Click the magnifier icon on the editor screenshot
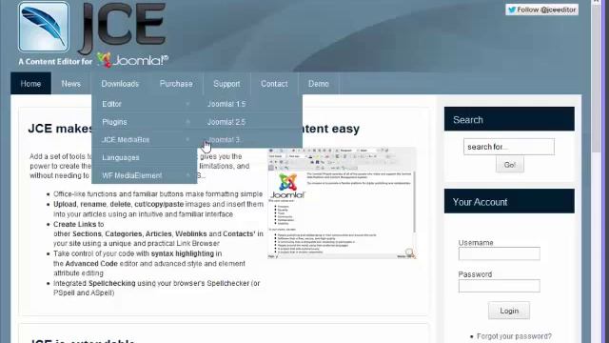Viewport: 609px width, 343px height. tap(410, 252)
